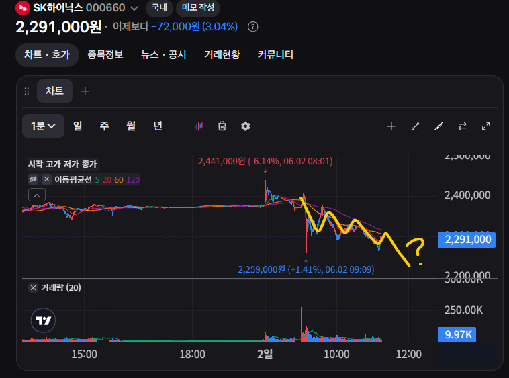Image resolution: width=509 pixels, height=378 pixels.
Task: Click the 9.97K volume value tag
Action: 457,334
